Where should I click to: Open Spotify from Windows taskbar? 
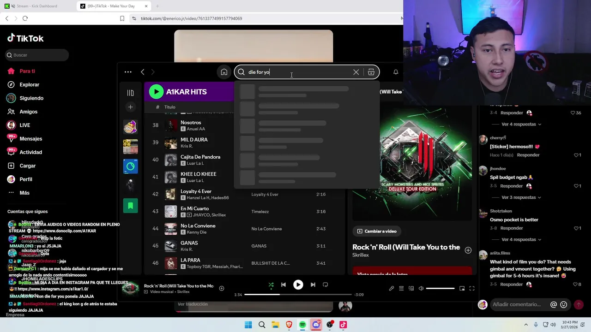click(x=302, y=325)
